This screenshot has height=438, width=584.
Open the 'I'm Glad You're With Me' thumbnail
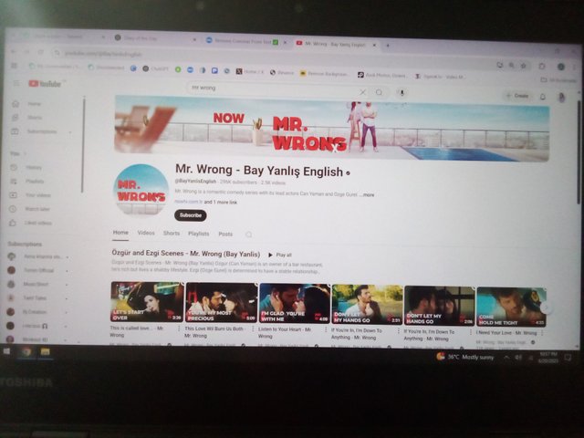pyautogui.click(x=295, y=304)
